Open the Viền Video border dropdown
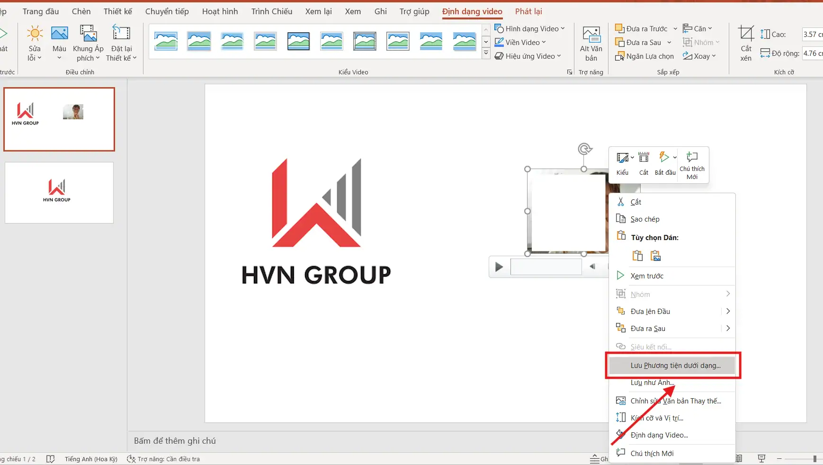 point(520,43)
